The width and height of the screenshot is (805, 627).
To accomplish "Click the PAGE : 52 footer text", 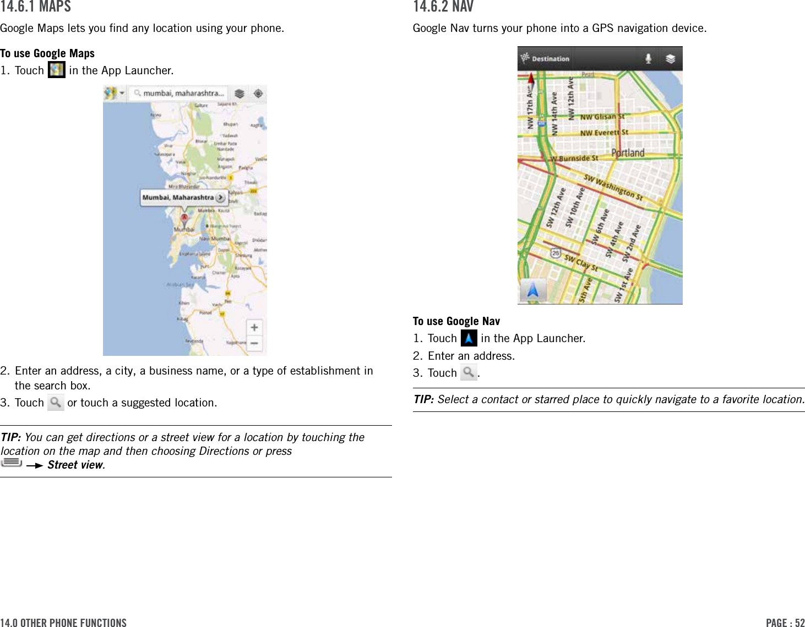I will click(x=785, y=623).
